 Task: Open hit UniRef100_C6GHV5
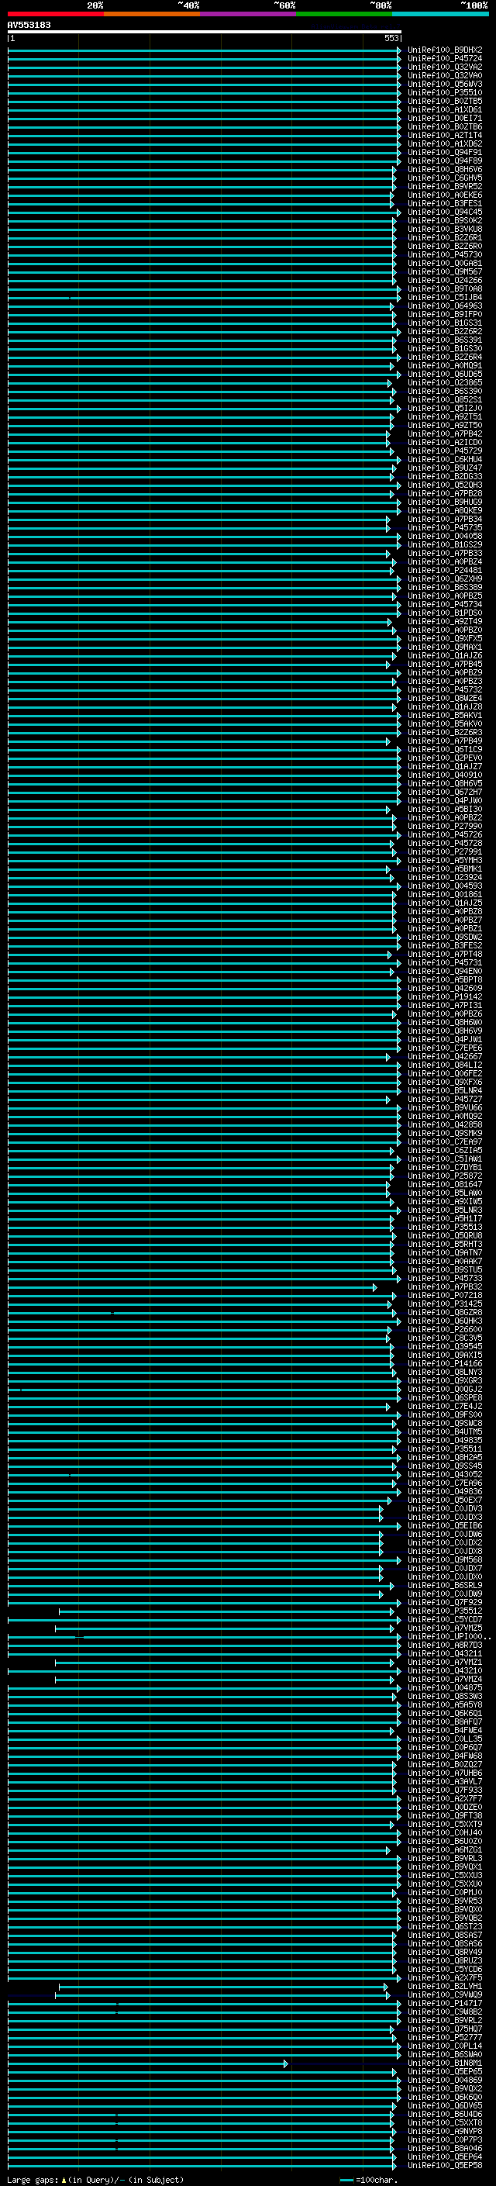(x=445, y=178)
